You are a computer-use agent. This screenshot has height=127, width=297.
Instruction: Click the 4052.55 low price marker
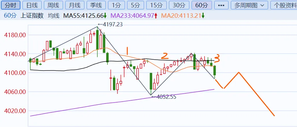pyautogui.click(x=164, y=97)
